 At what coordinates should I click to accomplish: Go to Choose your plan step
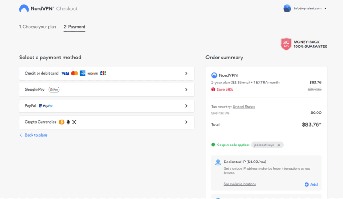click(38, 27)
